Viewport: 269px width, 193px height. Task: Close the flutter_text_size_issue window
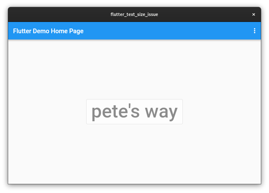[x=254, y=14]
